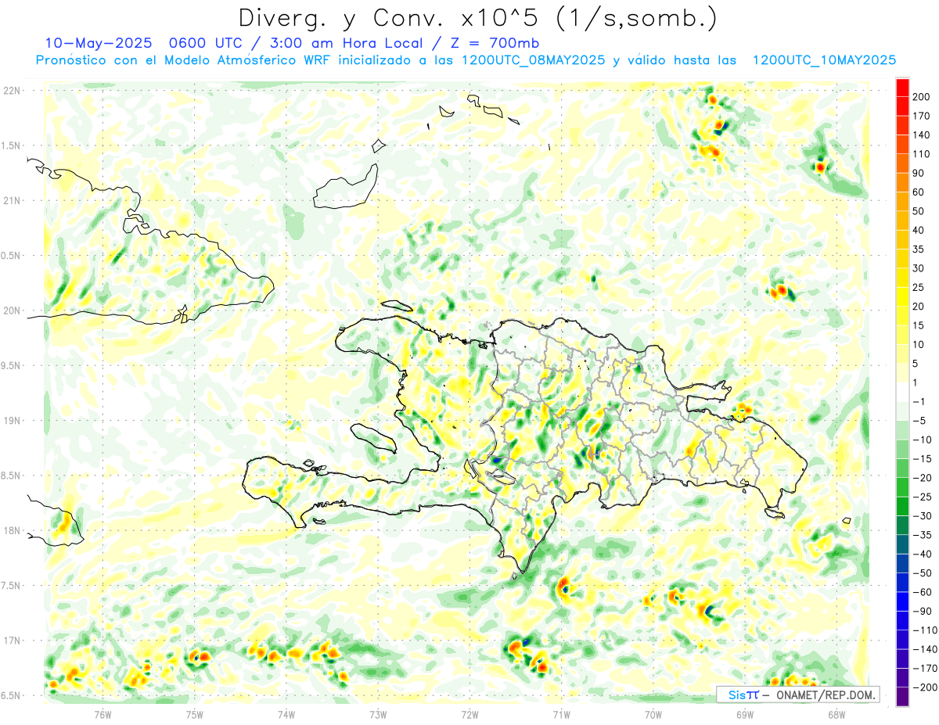
Task: Click the 74W longitude label
Action: pos(286,714)
